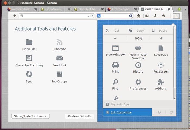Click the Character Encoding icon
Viewport: 190px width, 130px height.
29,58
